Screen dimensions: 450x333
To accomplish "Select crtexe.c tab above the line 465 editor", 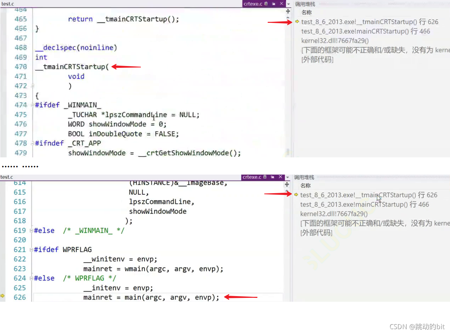I will pyautogui.click(x=253, y=4).
